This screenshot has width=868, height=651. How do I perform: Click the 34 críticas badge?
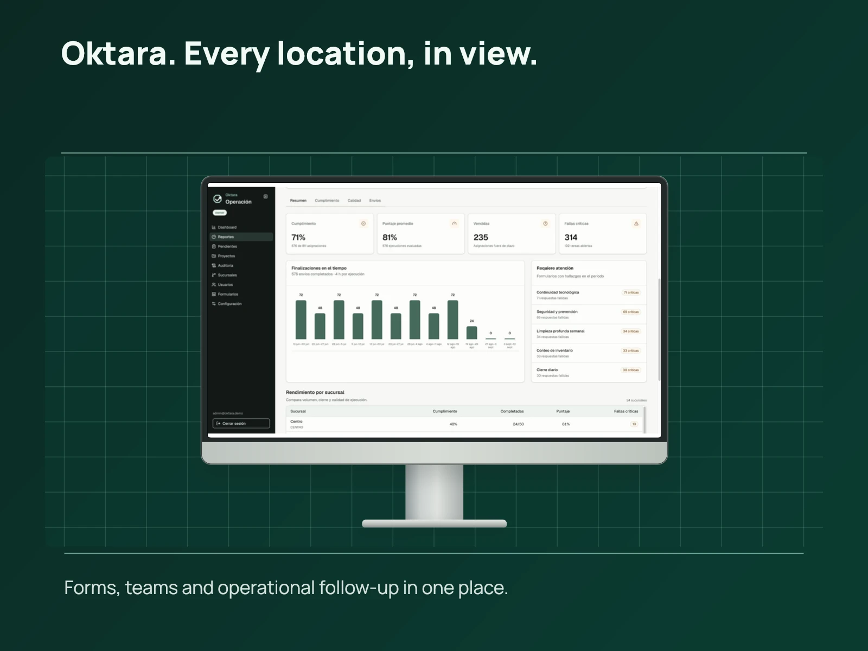click(631, 331)
